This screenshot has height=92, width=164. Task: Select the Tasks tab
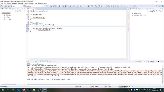click(37, 62)
